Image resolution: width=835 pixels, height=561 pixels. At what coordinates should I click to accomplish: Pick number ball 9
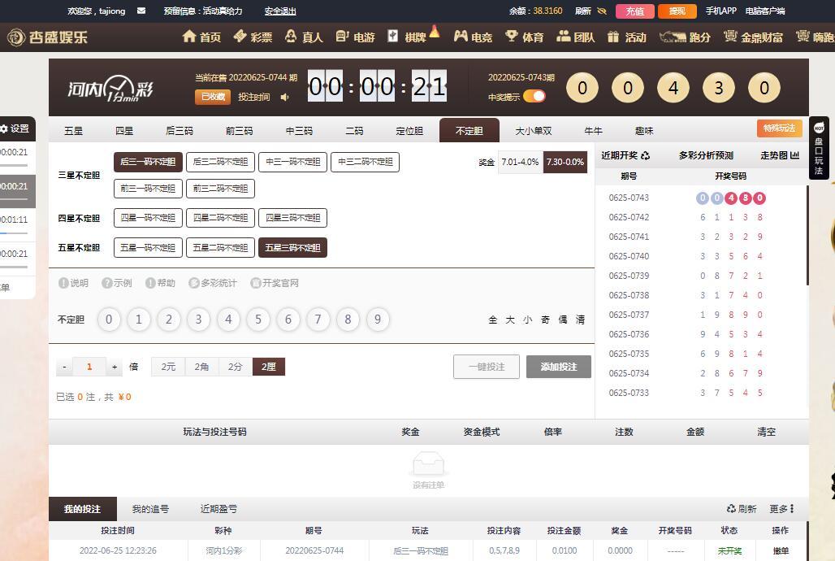click(x=378, y=320)
